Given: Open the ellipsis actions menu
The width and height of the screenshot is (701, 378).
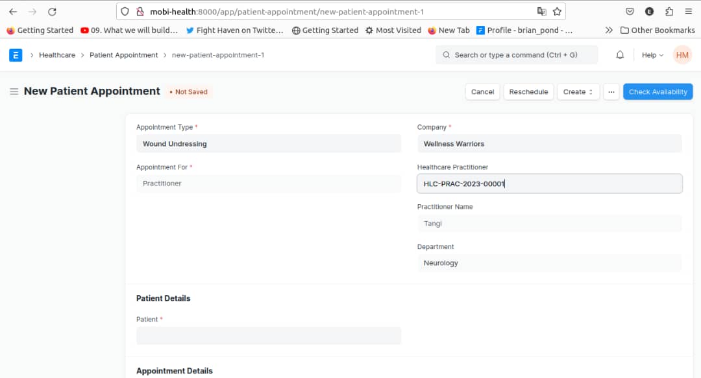Looking at the screenshot, I should [x=611, y=91].
